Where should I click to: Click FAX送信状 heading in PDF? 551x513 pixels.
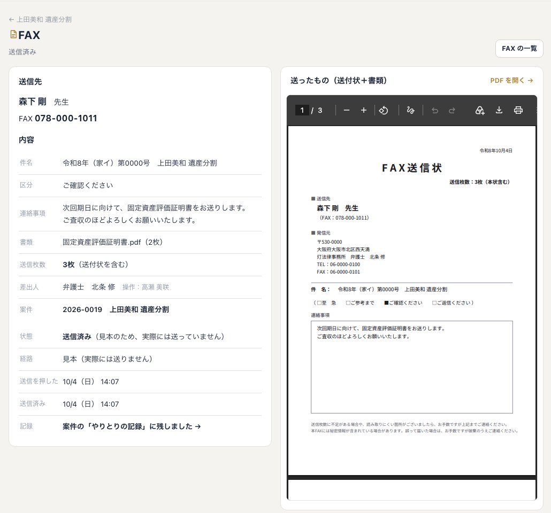coord(412,168)
